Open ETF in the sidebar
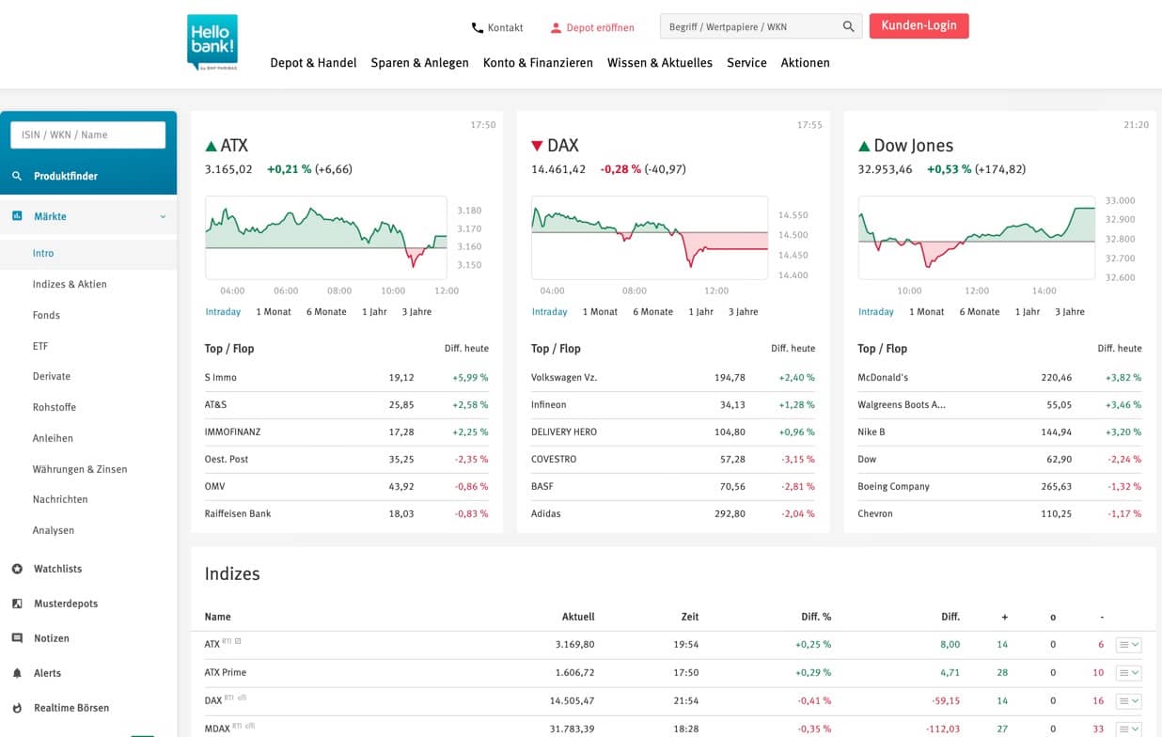Image resolution: width=1162 pixels, height=737 pixels. click(x=40, y=346)
